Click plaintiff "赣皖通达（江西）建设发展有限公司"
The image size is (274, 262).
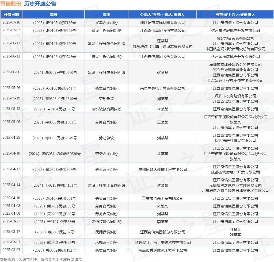(162, 46)
